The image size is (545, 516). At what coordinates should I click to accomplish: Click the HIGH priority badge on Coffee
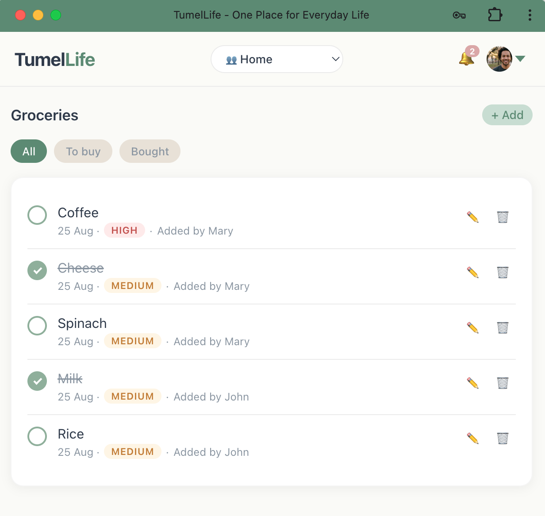click(x=124, y=230)
